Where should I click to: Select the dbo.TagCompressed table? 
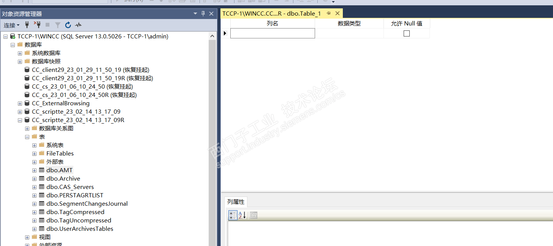75,212
